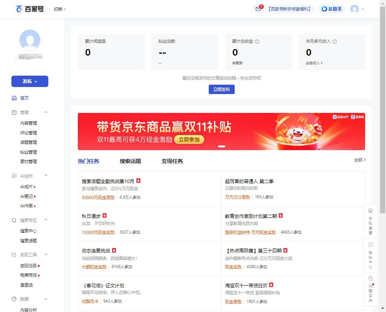Open the large profile avatar in sidebar
The width and height of the screenshot is (386, 312).
point(30,40)
